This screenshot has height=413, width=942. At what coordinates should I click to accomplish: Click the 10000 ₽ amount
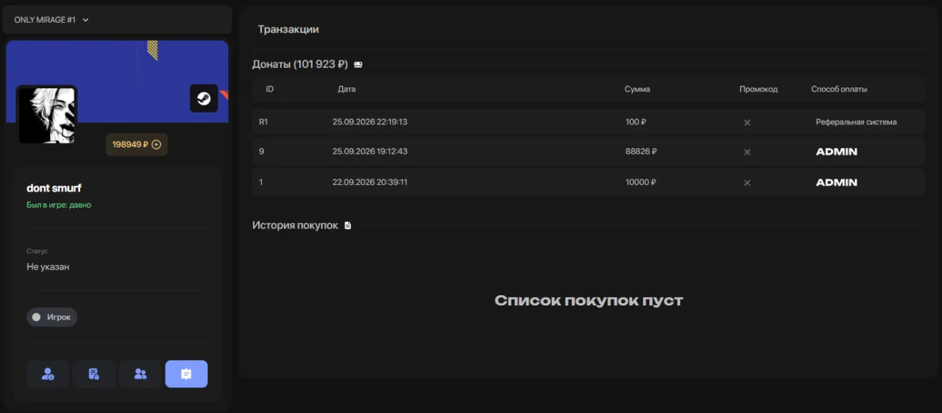point(640,182)
